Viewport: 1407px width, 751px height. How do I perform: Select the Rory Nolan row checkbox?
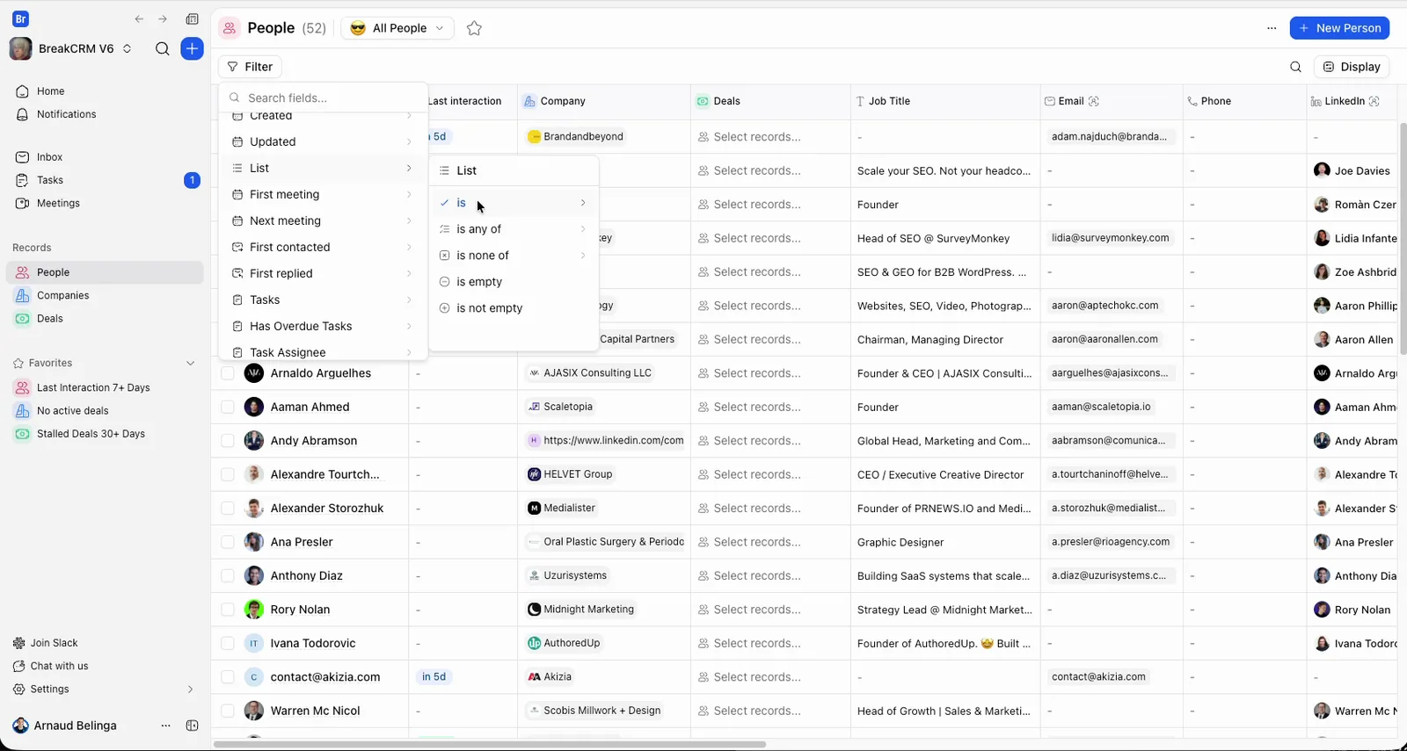(228, 610)
